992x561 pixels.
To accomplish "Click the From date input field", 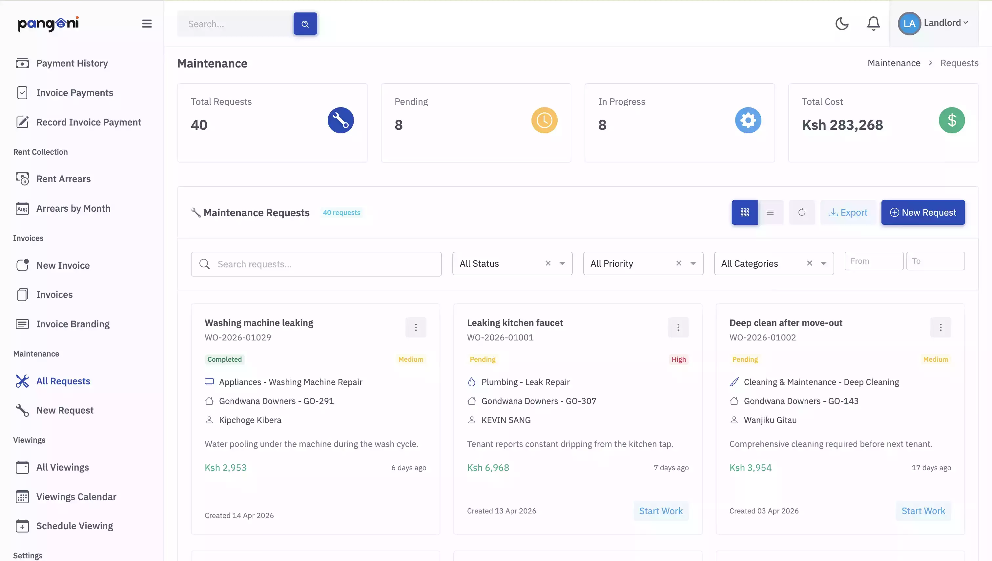I will click(874, 261).
